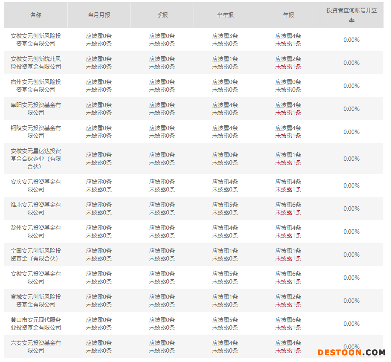
Task: Open 黄山市安元现代服务业投资基金有限公司 entry
Action: pos(36,324)
